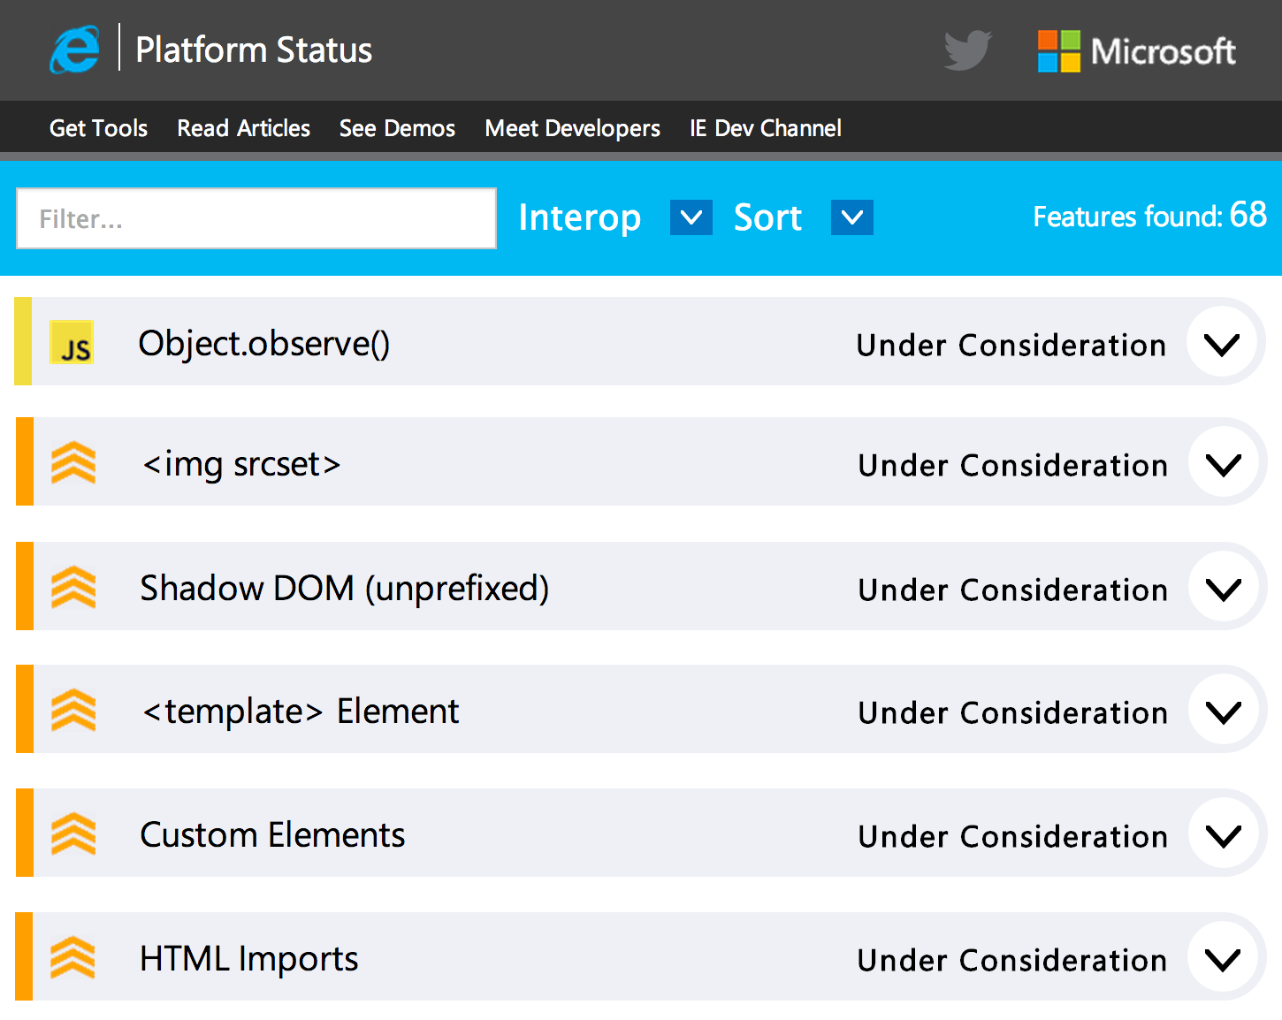Image resolution: width=1282 pixels, height=1020 pixels.
Task: Click Under Consideration status on <template> Element row
Action: [x=1013, y=712]
